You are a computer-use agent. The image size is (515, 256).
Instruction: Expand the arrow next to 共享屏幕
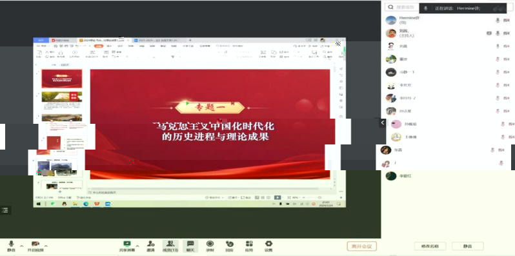tap(137, 246)
